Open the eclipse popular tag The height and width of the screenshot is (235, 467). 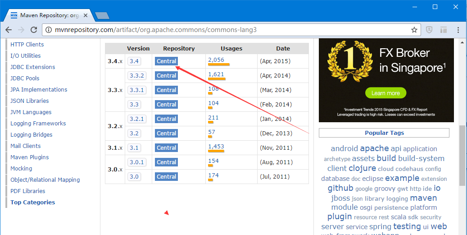(372, 179)
